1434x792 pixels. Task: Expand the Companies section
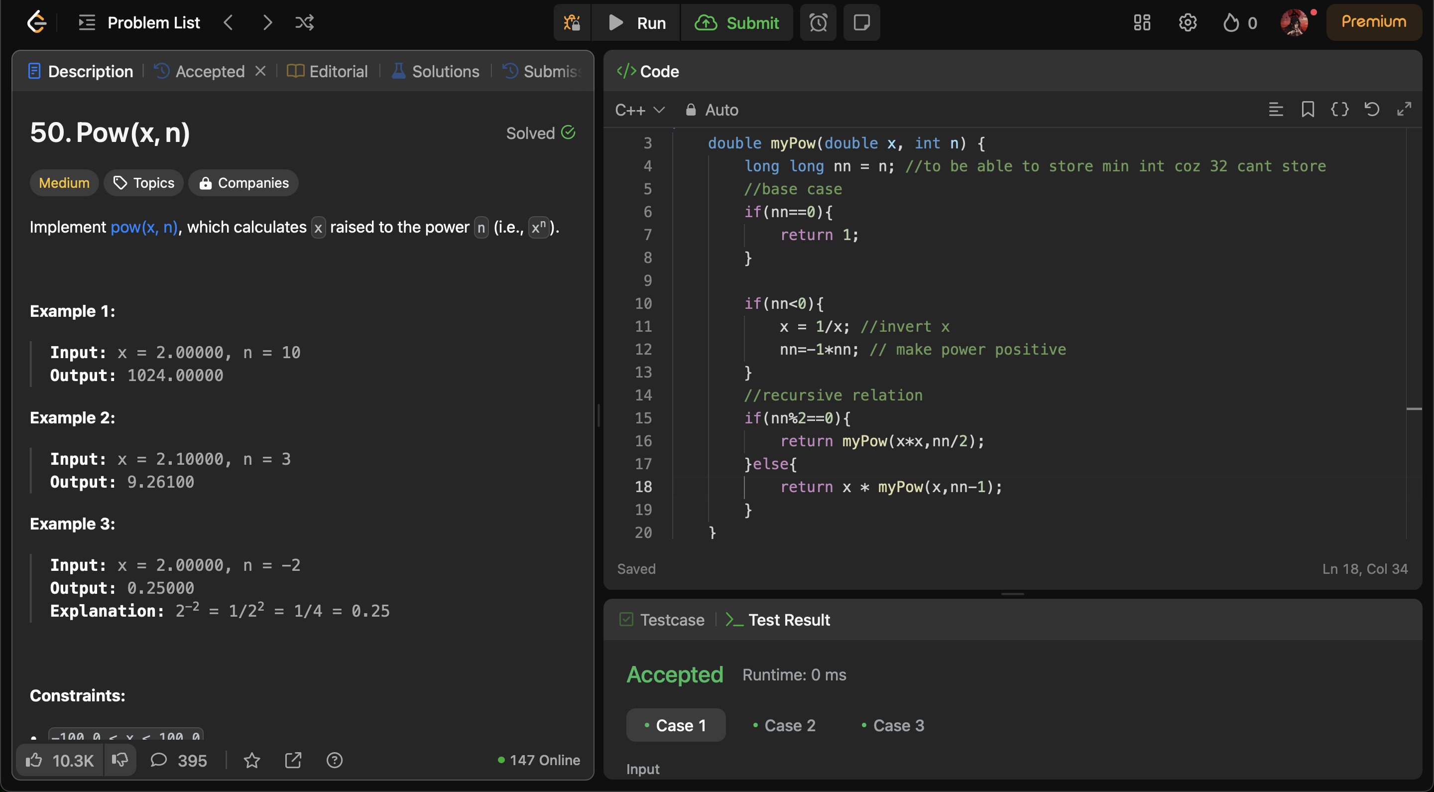click(243, 183)
